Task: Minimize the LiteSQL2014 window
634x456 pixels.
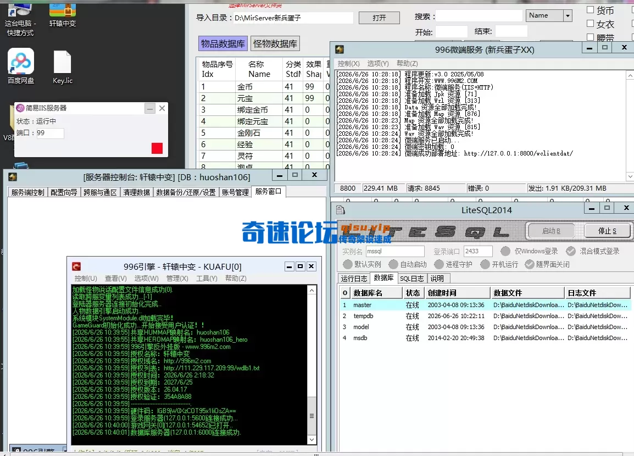Action: (592, 208)
